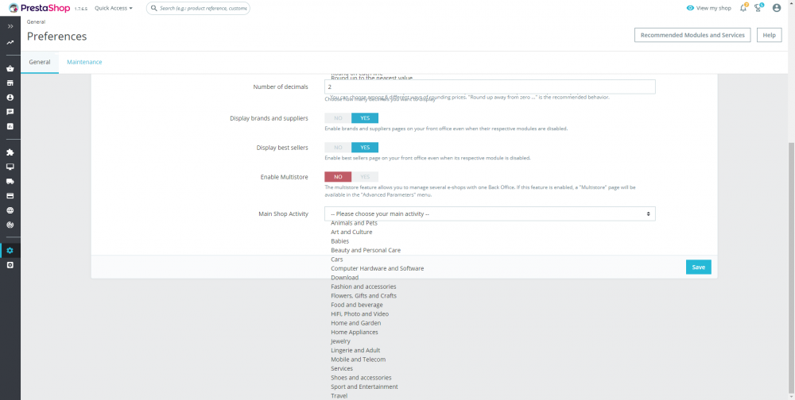Screen dimensions: 795x400
Task: Open the Main Shop Activity dropdown
Action: tap(490, 213)
